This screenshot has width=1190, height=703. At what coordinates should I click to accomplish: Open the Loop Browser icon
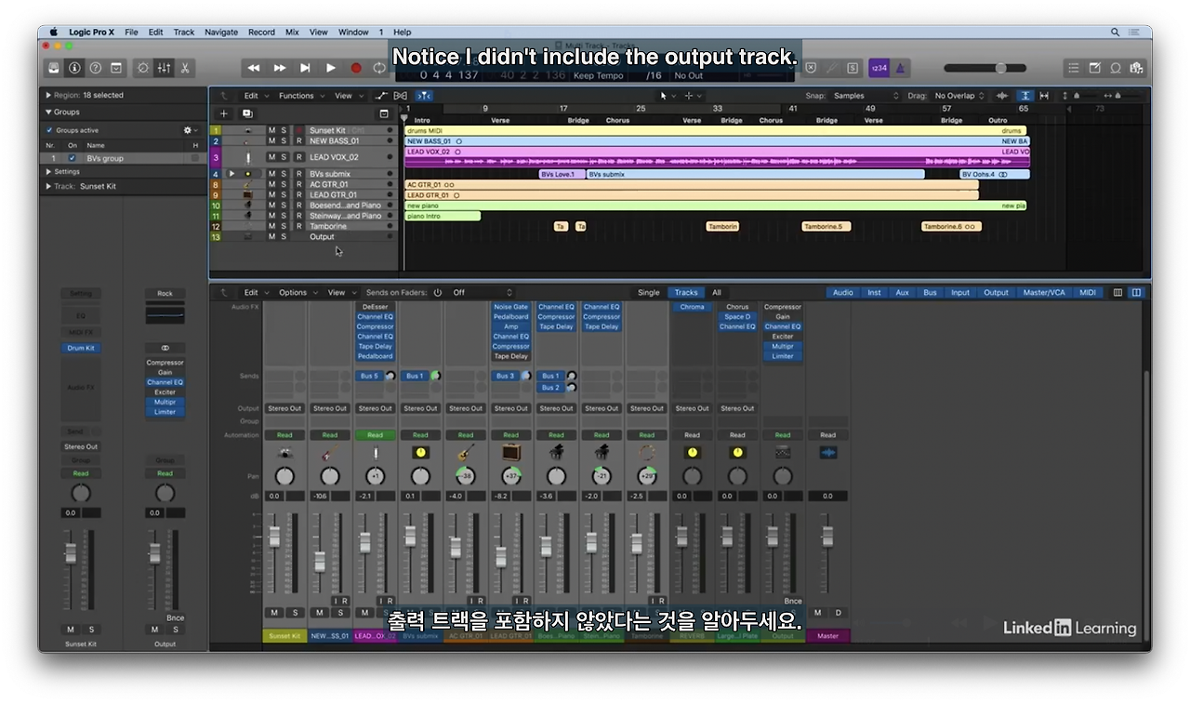[x=1116, y=68]
